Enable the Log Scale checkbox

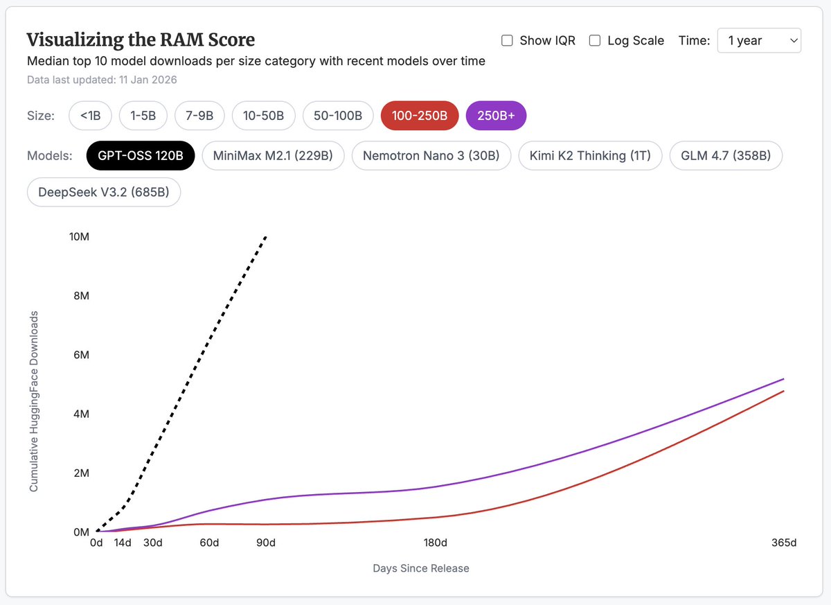point(594,40)
